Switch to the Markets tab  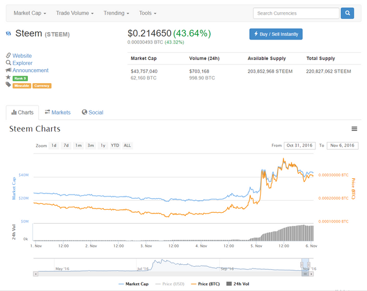(58, 112)
